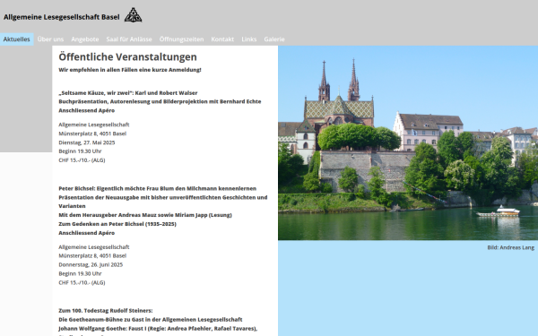Open Saal für Anlässe page
The image size is (538, 336).
129,39
